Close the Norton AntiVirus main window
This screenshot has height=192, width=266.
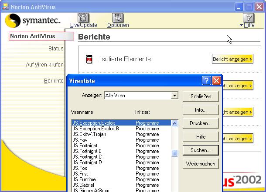(x=259, y=7)
